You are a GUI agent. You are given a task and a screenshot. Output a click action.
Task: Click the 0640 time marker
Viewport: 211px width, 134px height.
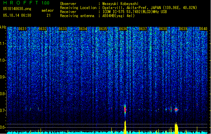203,29
